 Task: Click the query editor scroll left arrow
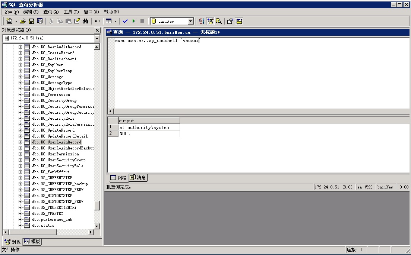(x=110, y=112)
